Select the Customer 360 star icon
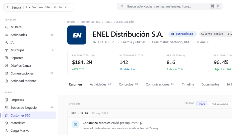This screenshot has width=232, height=135. [6, 115]
